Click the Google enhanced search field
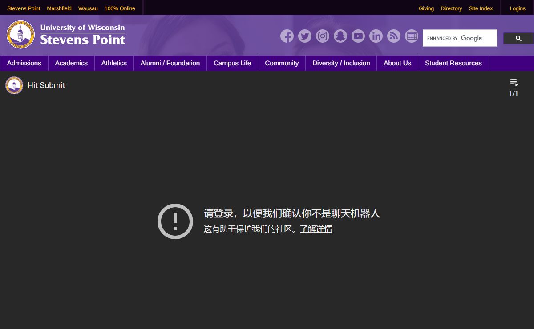The image size is (534, 329). coord(459,38)
